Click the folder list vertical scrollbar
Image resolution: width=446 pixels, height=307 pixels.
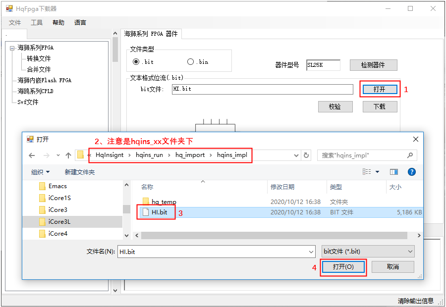click(x=126, y=208)
